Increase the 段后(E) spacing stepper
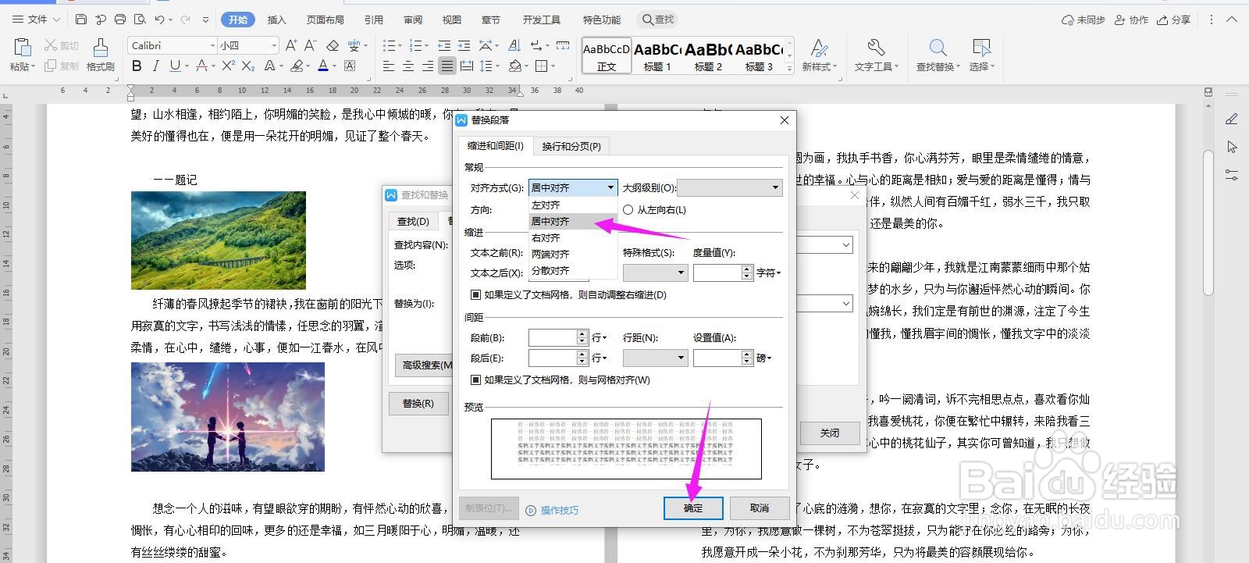Image resolution: width=1249 pixels, height=563 pixels. pyautogui.click(x=582, y=354)
